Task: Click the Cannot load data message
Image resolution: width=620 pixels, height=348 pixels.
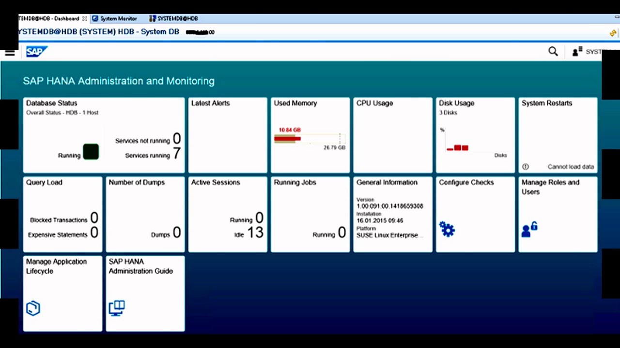Action: click(x=571, y=167)
